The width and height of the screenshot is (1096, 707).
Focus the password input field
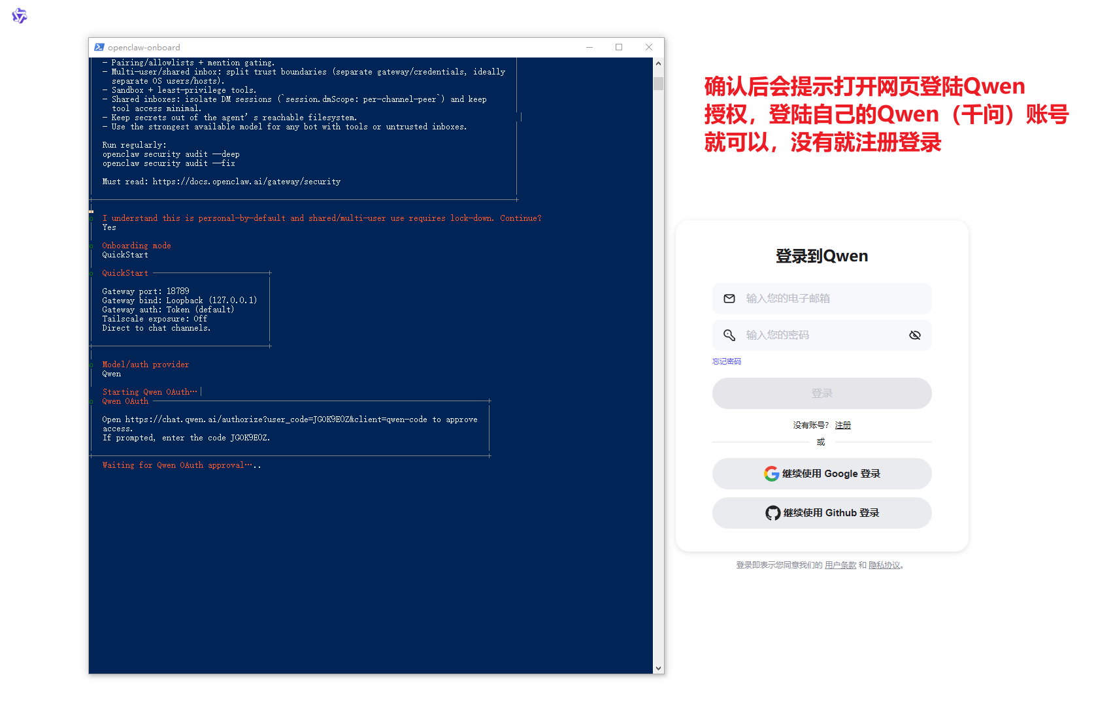(822, 335)
